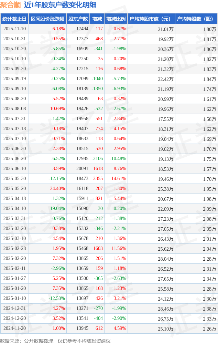The height and width of the screenshot is (344, 218).
Task: Select the 统计截止日 column header
Action: pos(14,19)
